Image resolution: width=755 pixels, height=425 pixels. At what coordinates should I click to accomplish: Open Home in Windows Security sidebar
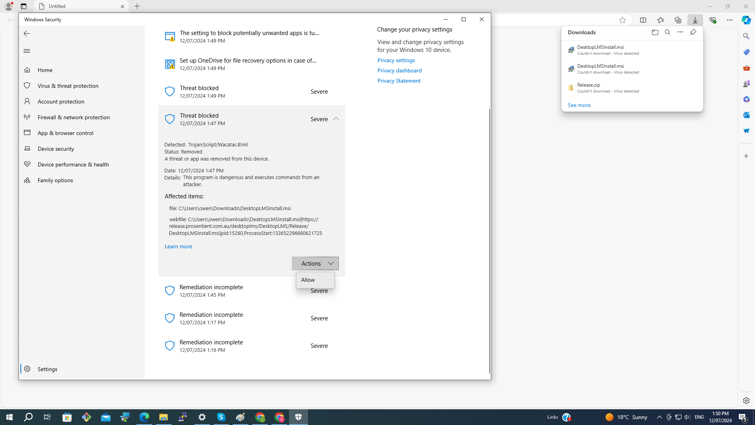pos(82,70)
